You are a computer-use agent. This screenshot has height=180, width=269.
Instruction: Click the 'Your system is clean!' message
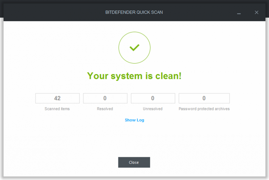pos(134,76)
